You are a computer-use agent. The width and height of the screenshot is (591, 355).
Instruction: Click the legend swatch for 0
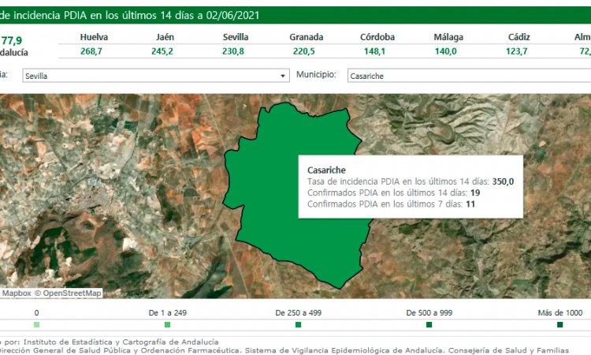click(x=36, y=325)
